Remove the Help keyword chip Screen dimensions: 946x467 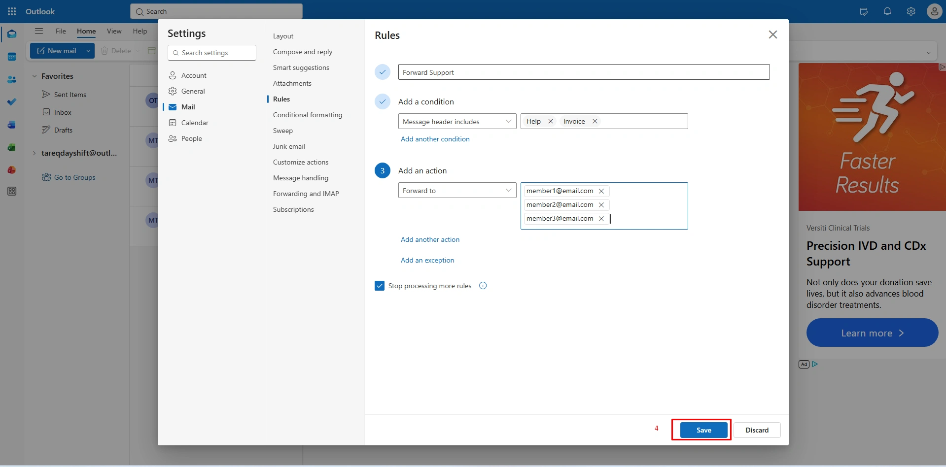click(x=551, y=121)
